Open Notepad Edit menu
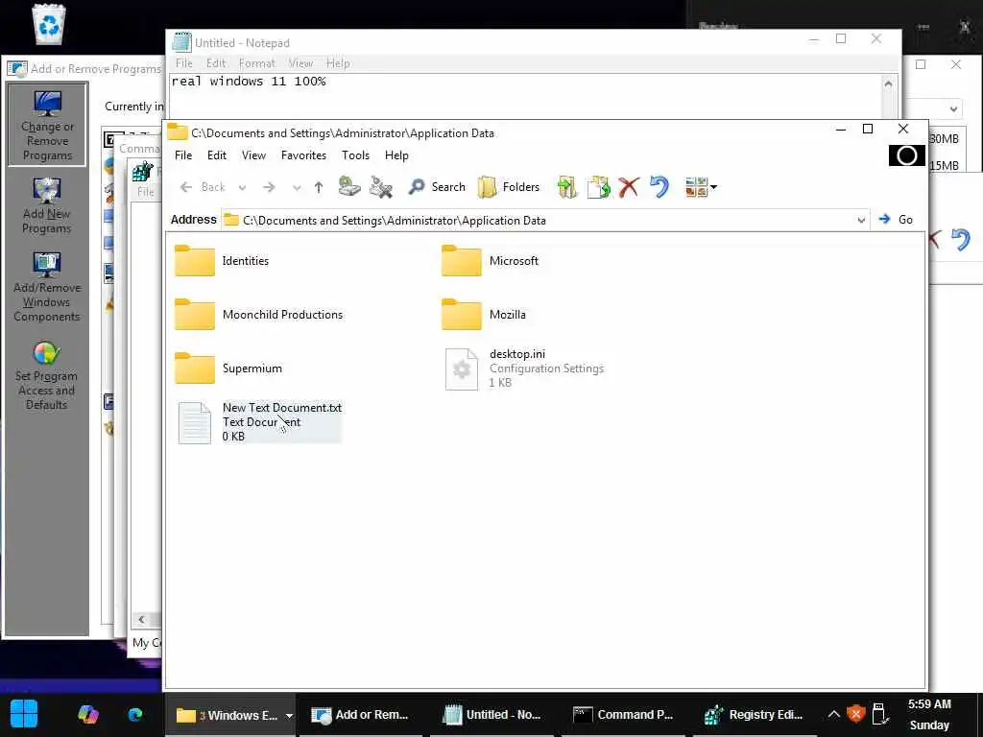 tap(216, 63)
